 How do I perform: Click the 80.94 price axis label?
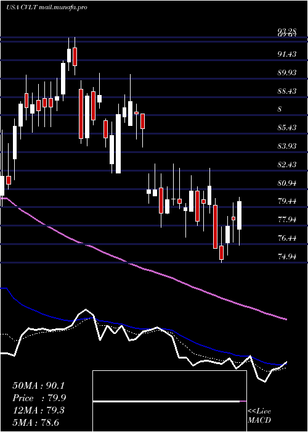287,183
